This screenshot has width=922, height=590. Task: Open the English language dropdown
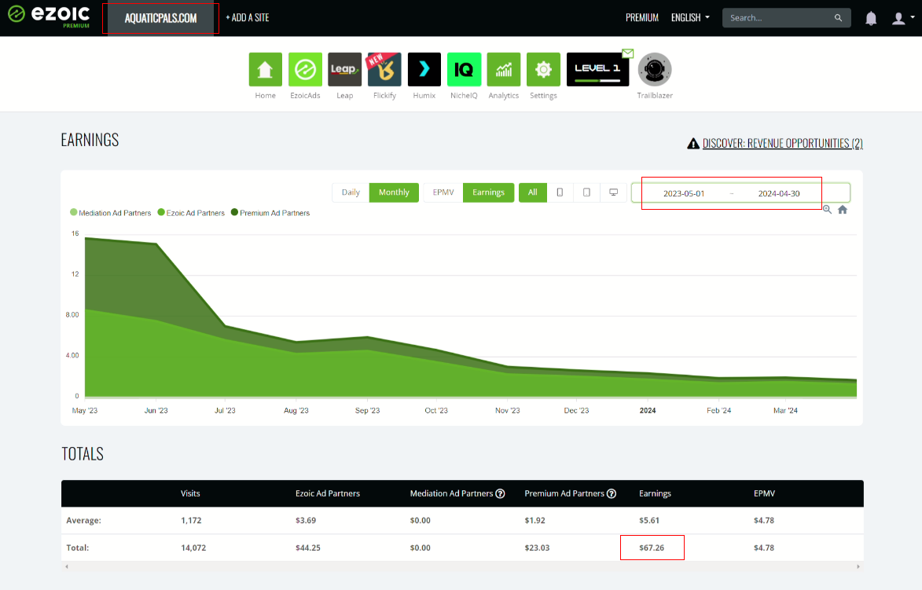tap(690, 17)
